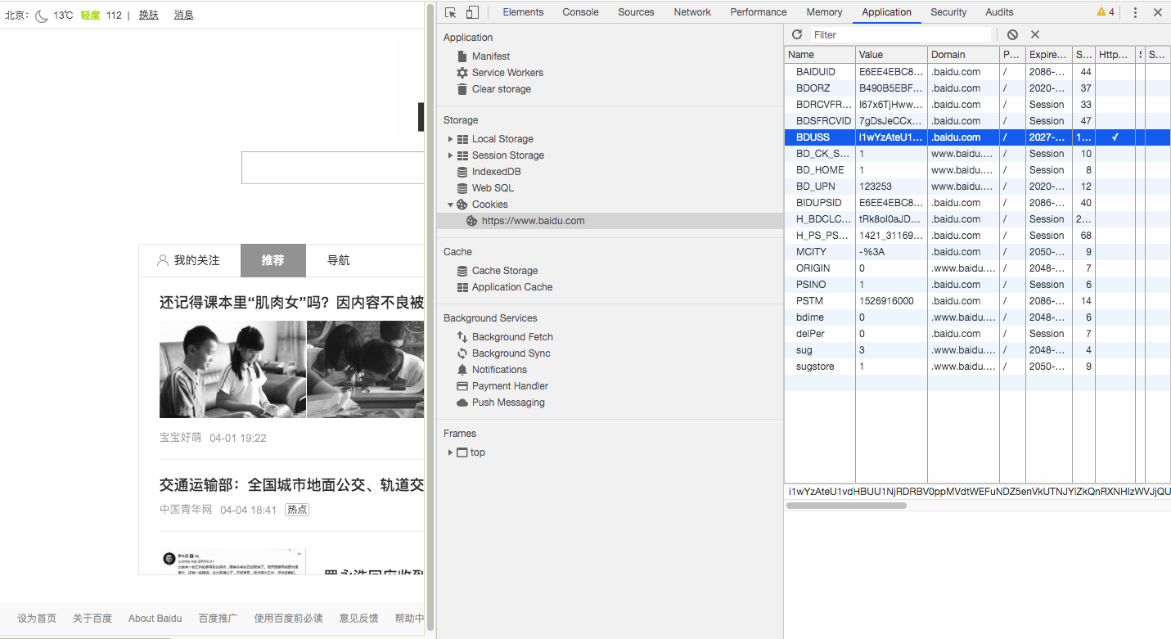The width and height of the screenshot is (1171, 639).
Task: Expand Local Storage tree node
Action: (x=450, y=139)
